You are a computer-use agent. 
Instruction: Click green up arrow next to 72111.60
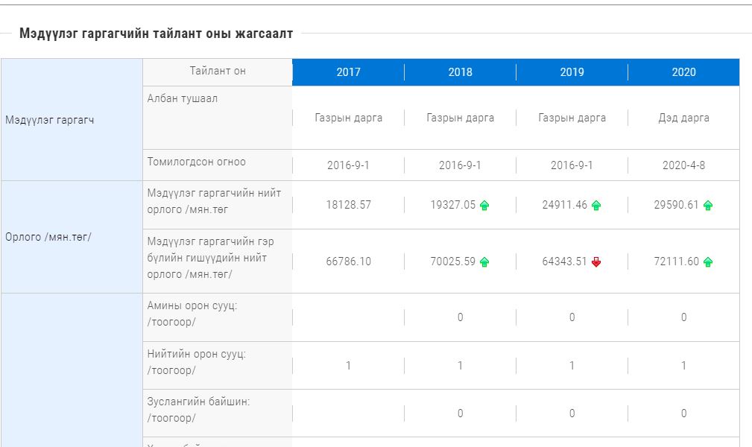point(708,262)
